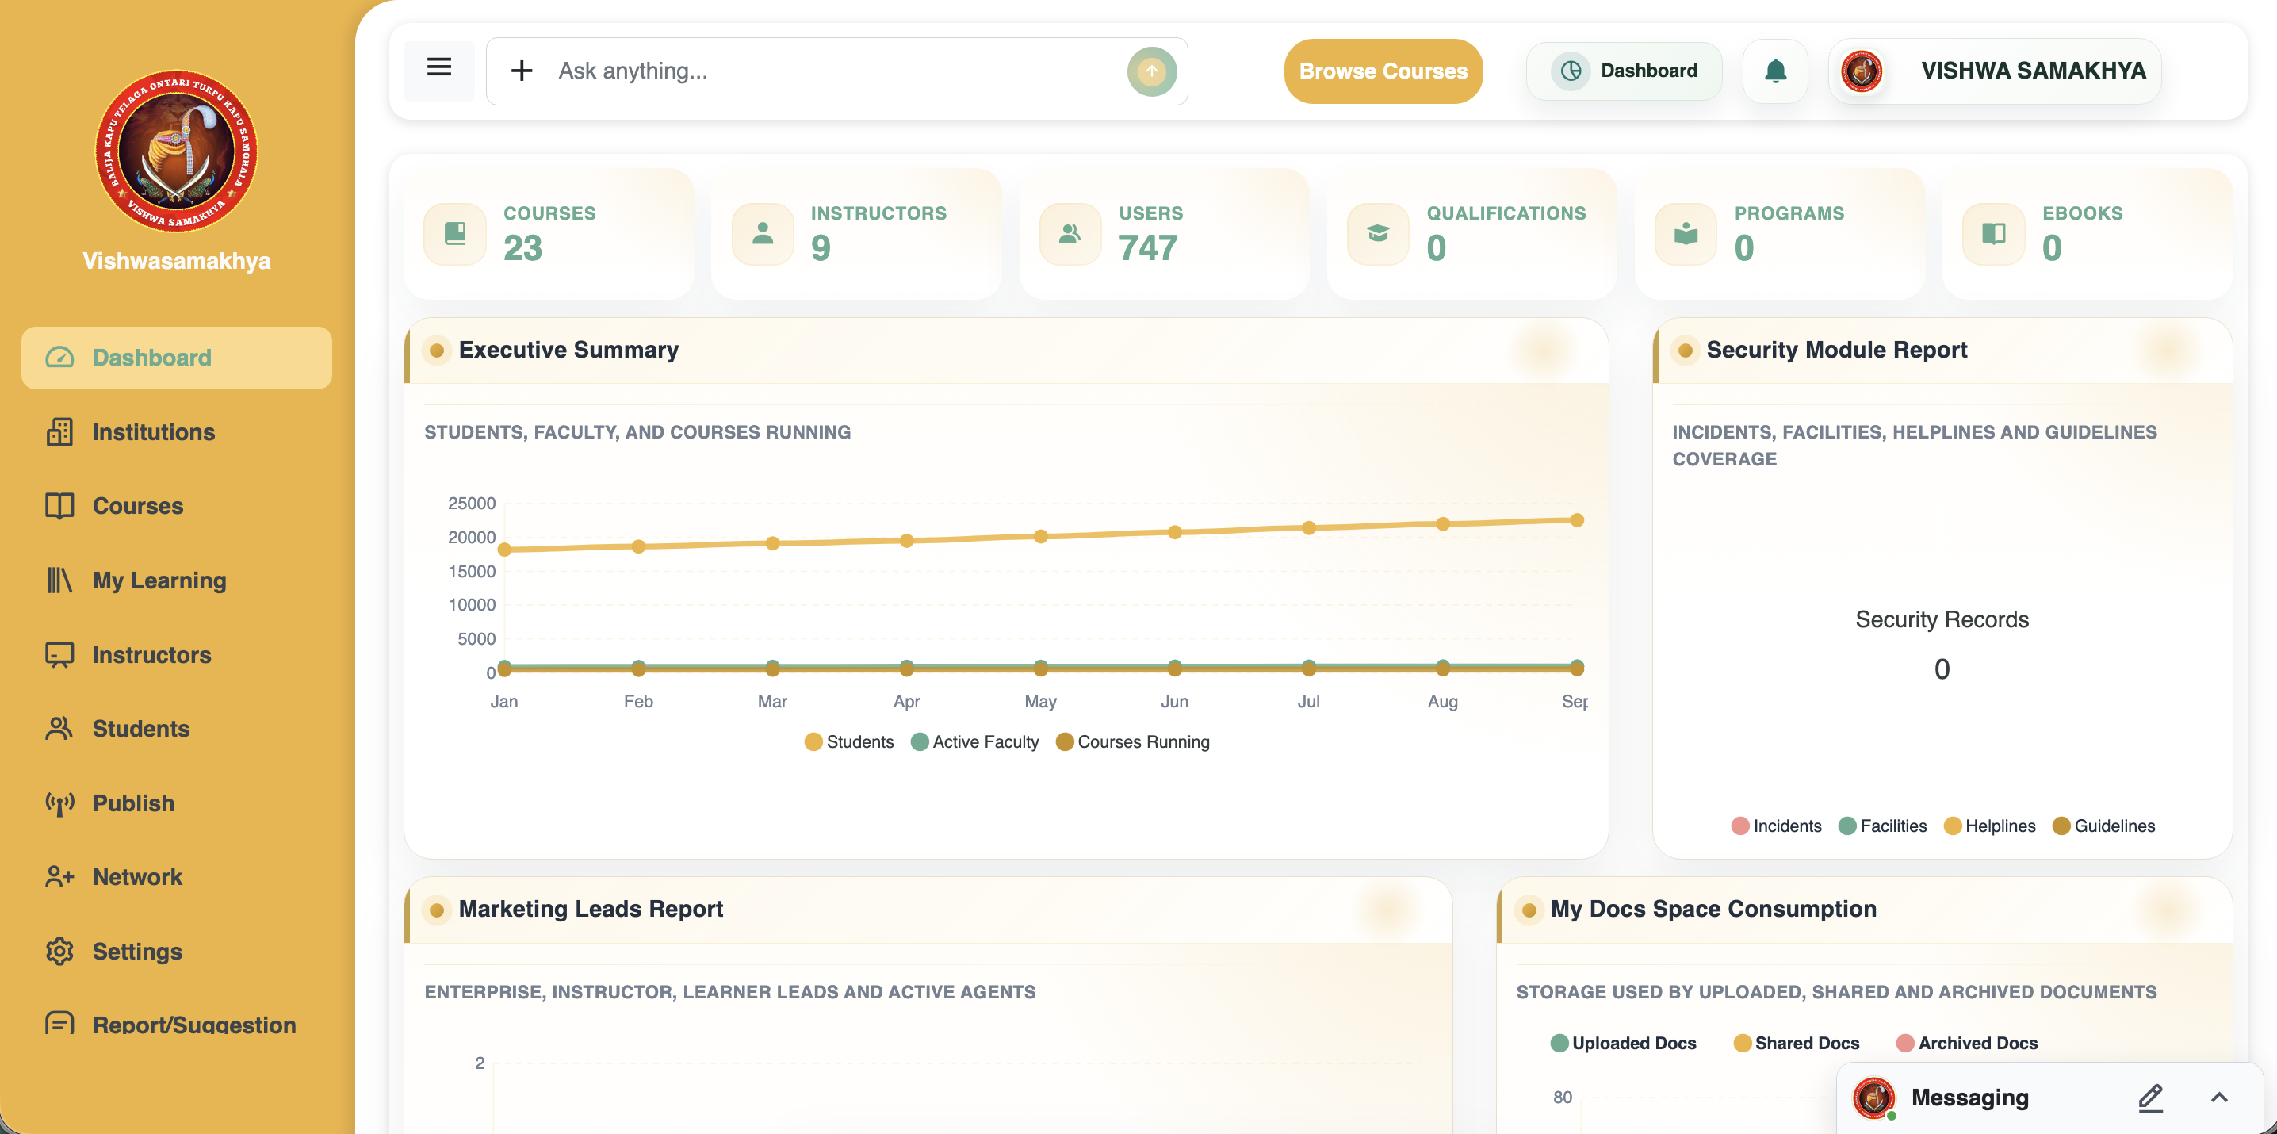Click the Dashboard gauge icon in sidebar
The image size is (2277, 1134).
pyautogui.click(x=59, y=357)
